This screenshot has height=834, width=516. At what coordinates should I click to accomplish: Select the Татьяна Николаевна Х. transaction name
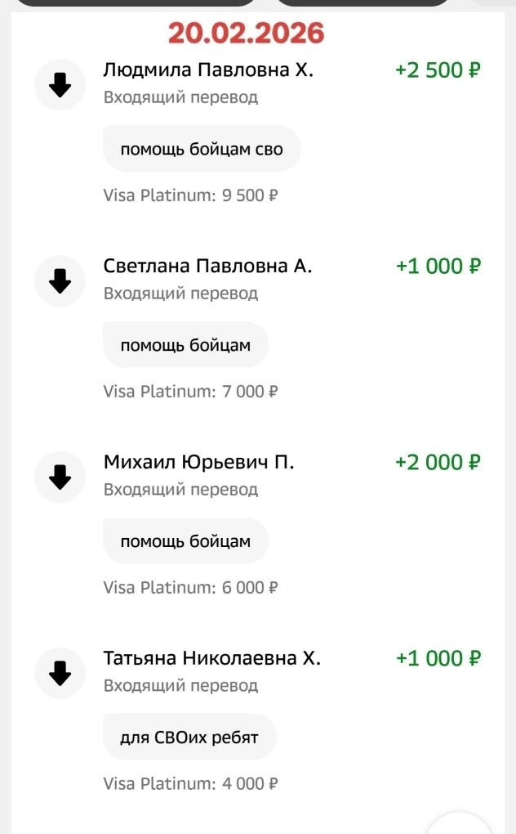(211, 658)
